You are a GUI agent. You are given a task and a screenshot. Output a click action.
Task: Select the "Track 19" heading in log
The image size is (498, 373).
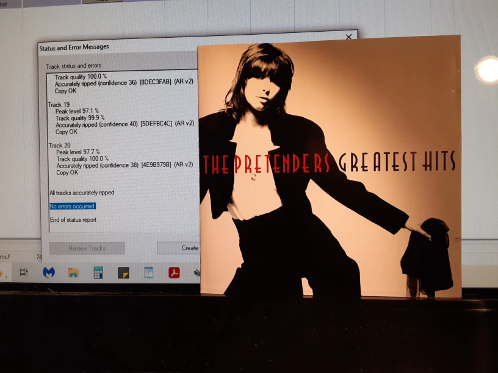59,105
